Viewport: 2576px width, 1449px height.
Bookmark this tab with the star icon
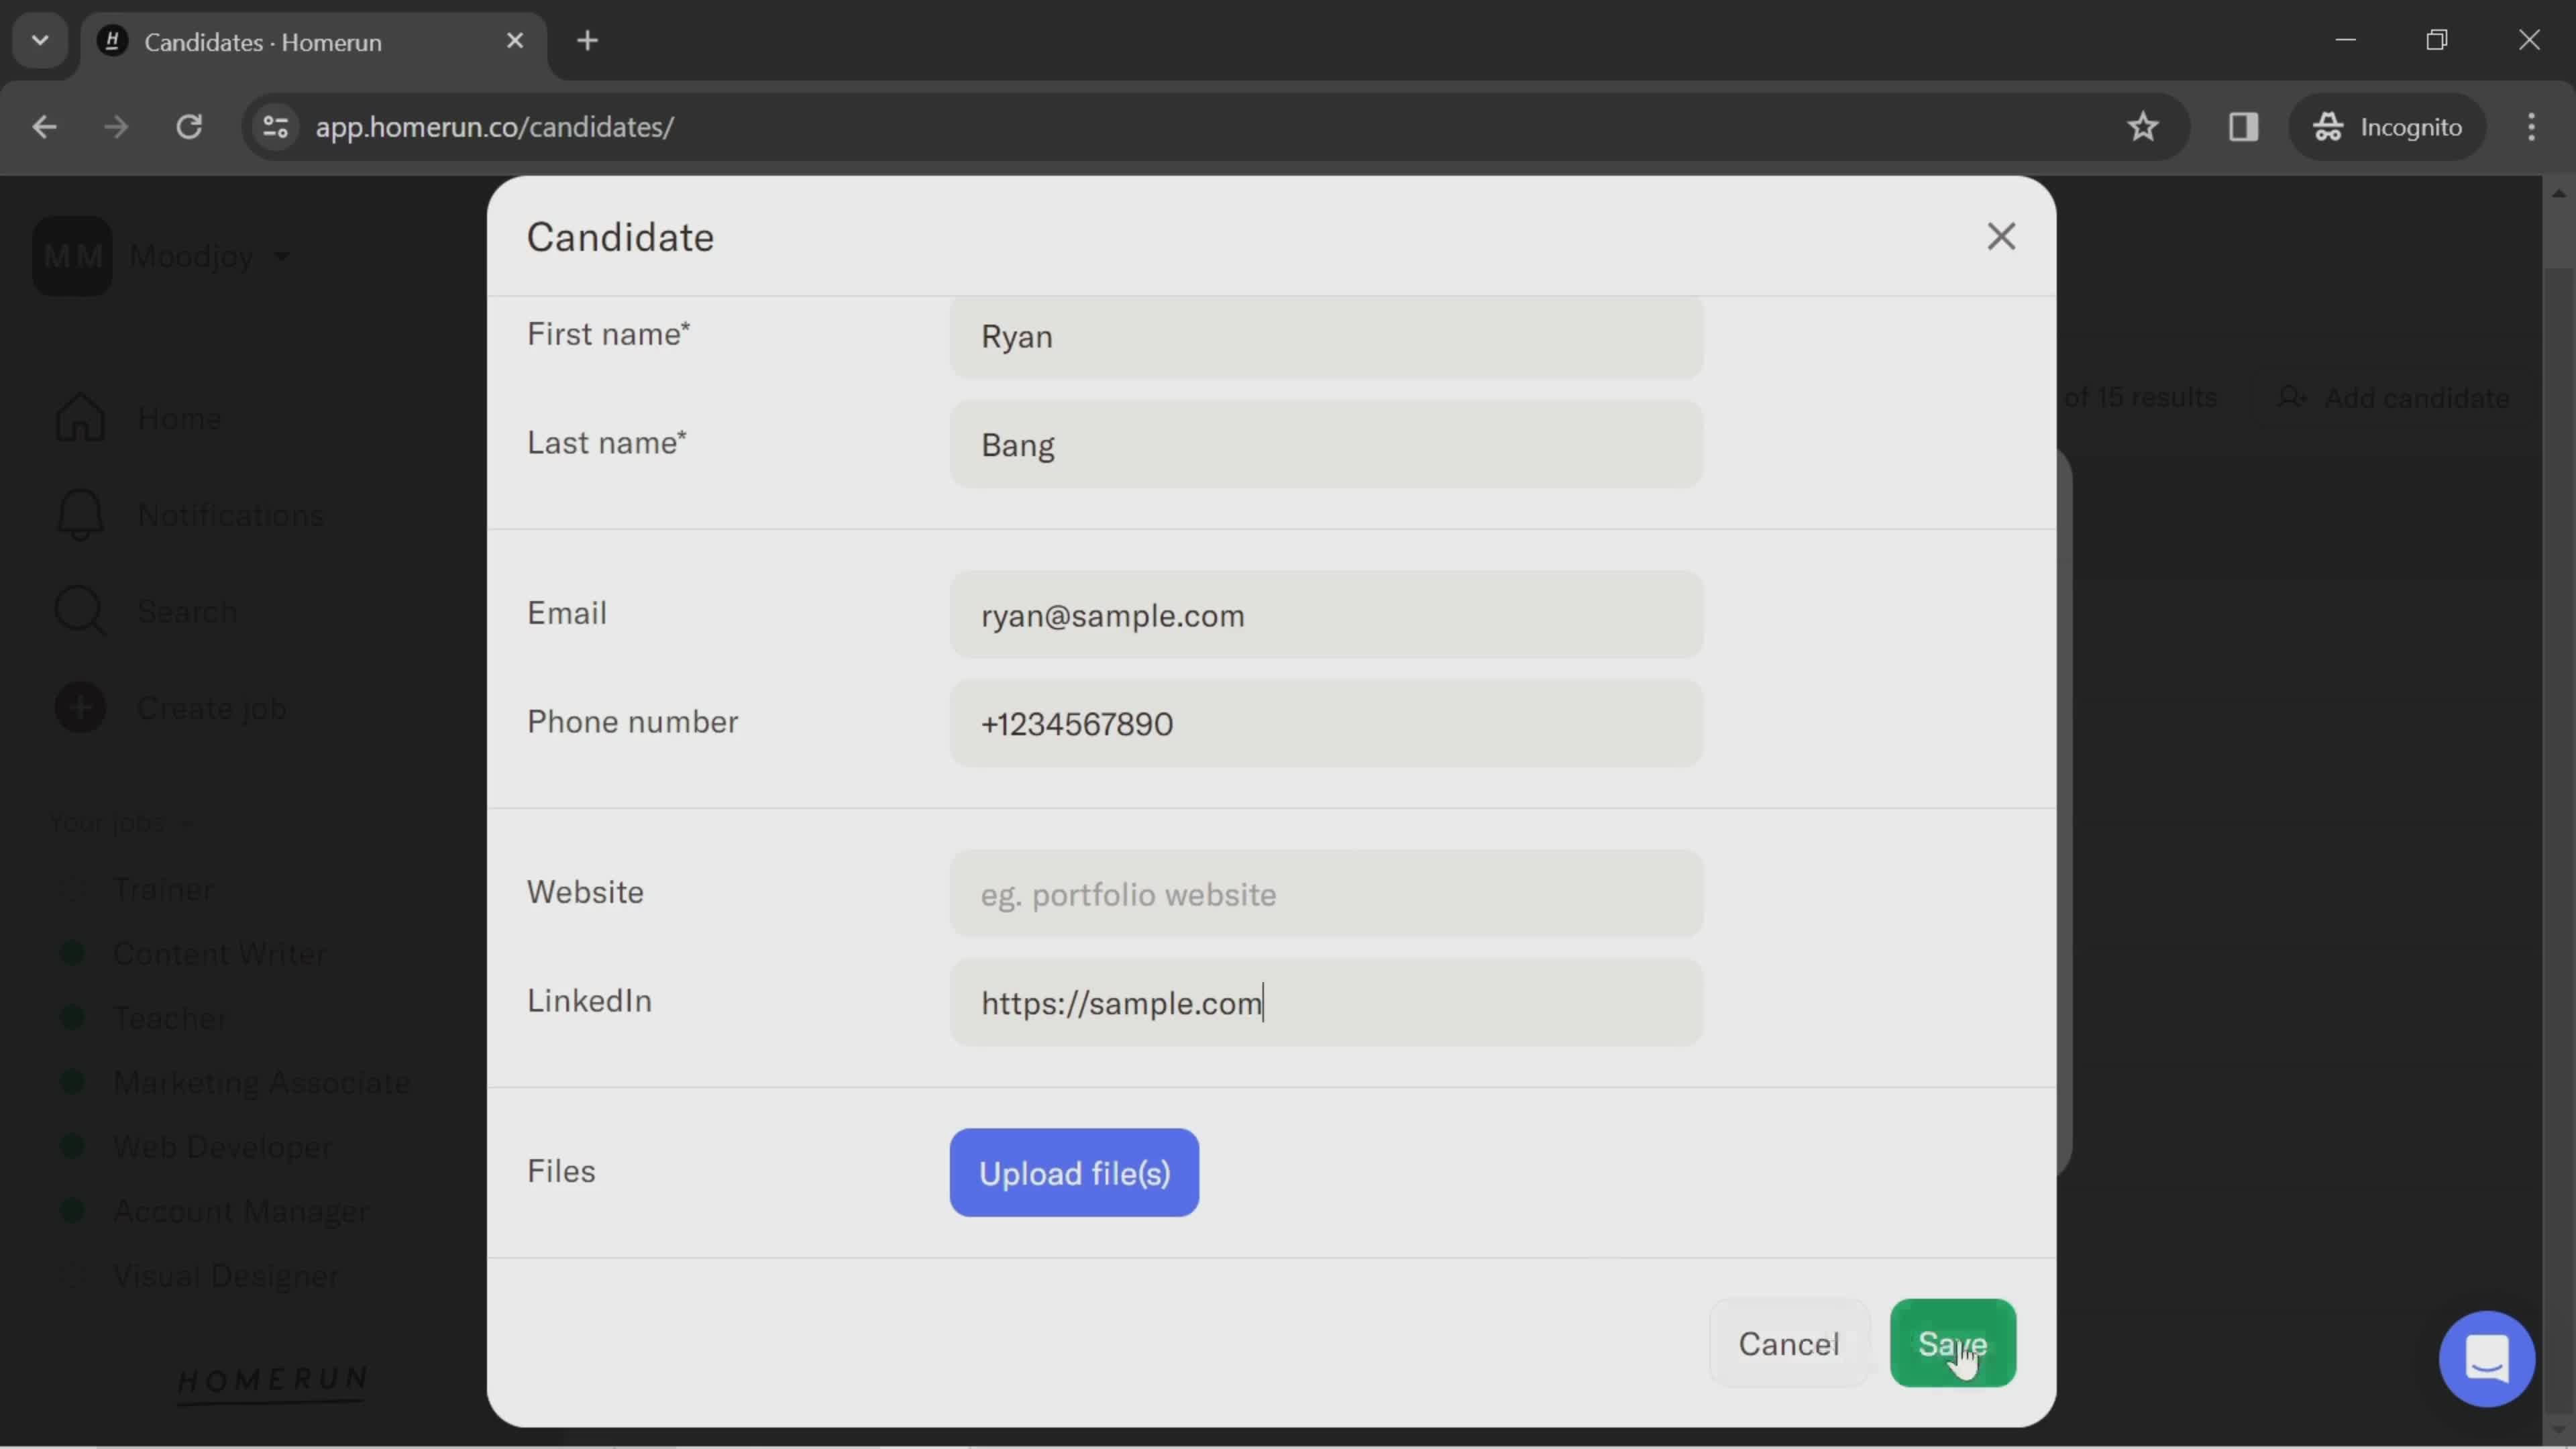[2142, 127]
